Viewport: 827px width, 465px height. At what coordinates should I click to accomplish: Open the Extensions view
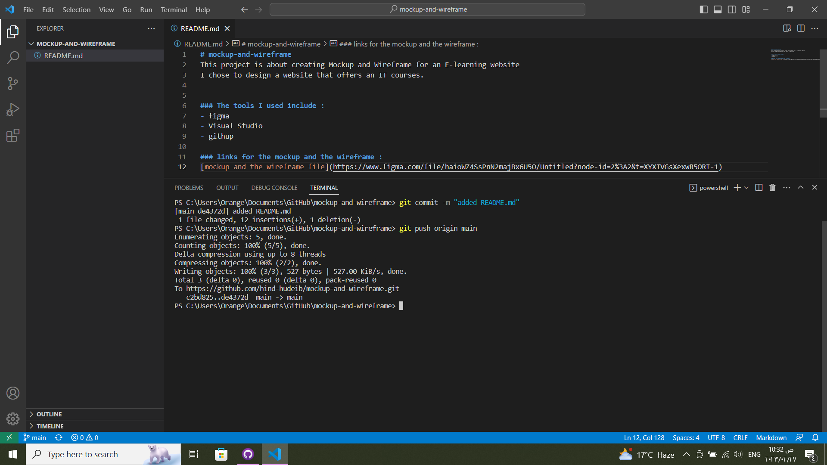13,135
